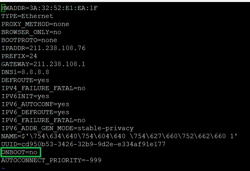Click the DNS1=8.8.8.8 entry
The height and width of the screenshot is (171, 250).
tap(25, 72)
